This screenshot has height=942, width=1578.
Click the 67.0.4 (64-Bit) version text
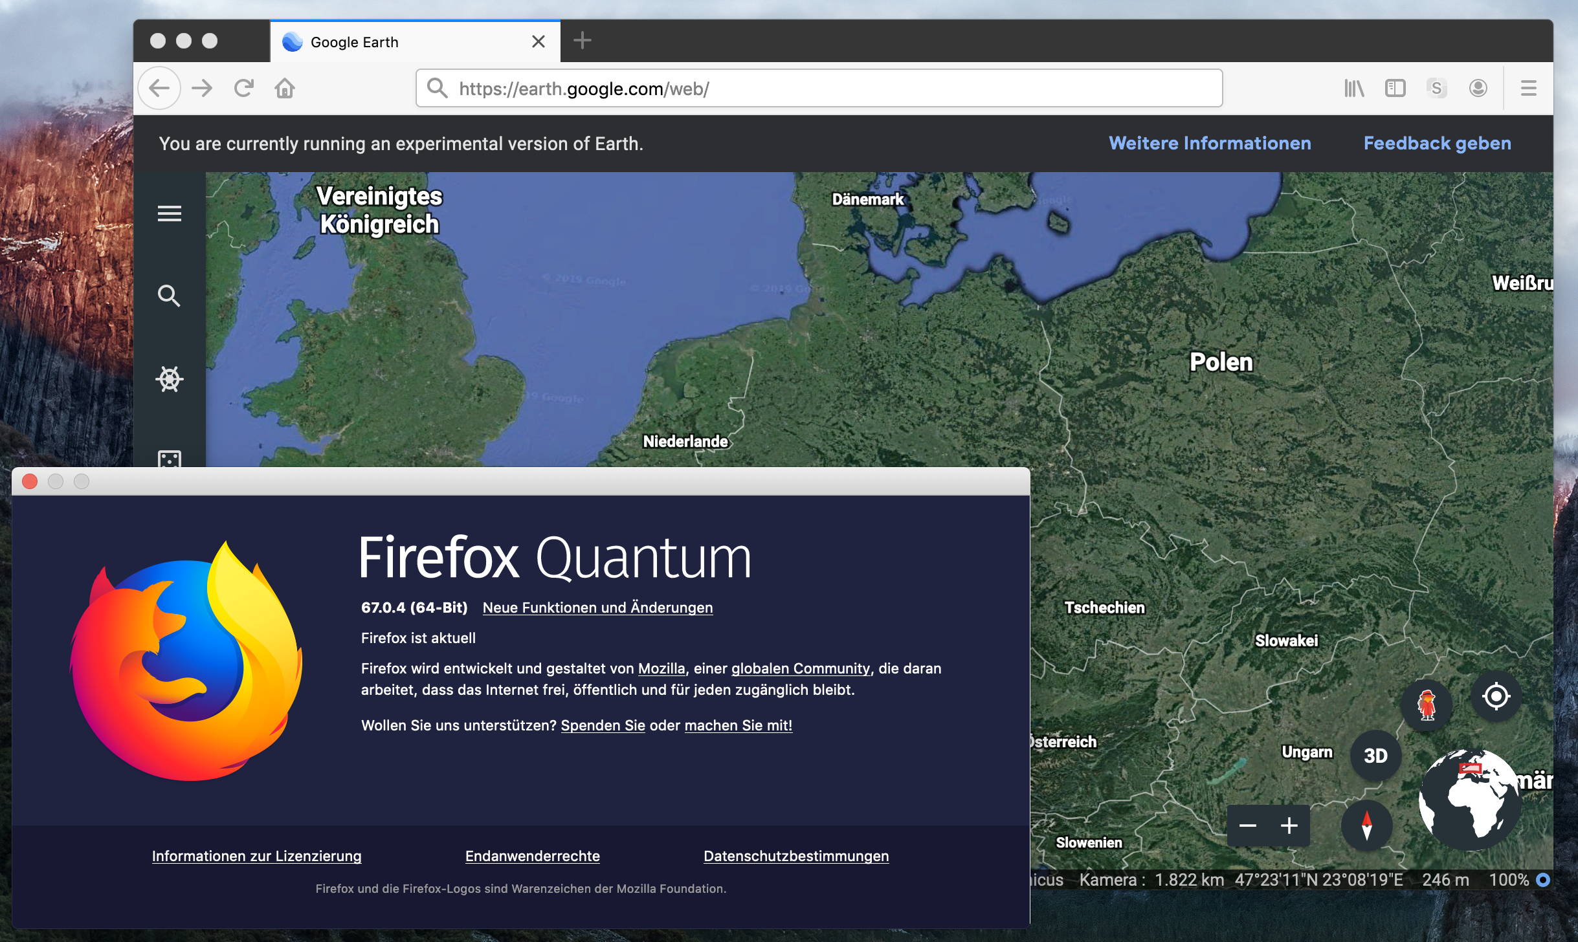414,608
